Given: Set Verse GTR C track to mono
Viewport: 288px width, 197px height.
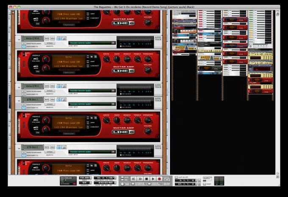Looking at the screenshot, I should pyautogui.click(x=59, y=86).
